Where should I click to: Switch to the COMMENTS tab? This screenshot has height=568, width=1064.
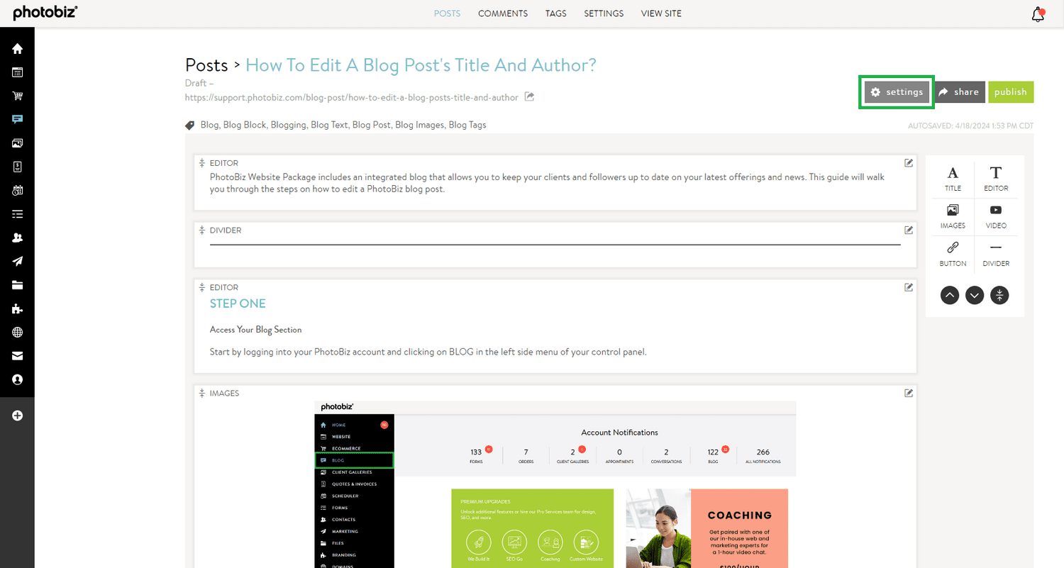pyautogui.click(x=503, y=13)
